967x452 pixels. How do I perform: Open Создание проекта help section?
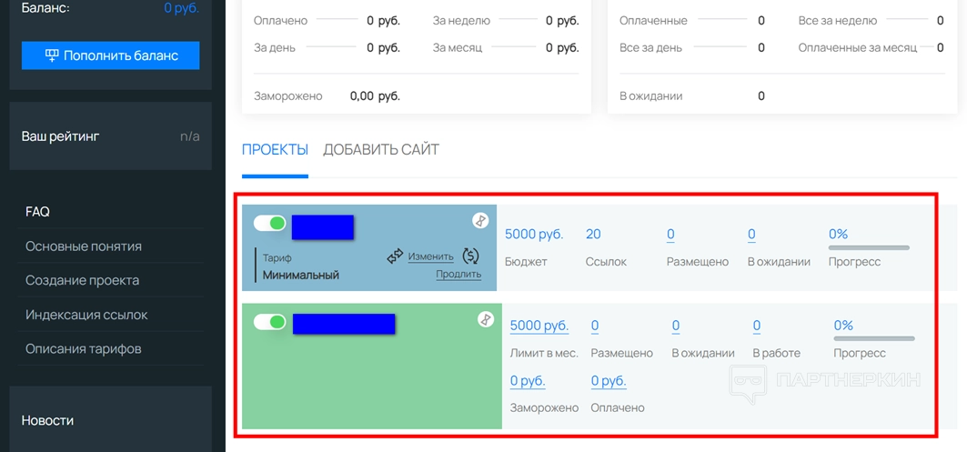point(82,280)
